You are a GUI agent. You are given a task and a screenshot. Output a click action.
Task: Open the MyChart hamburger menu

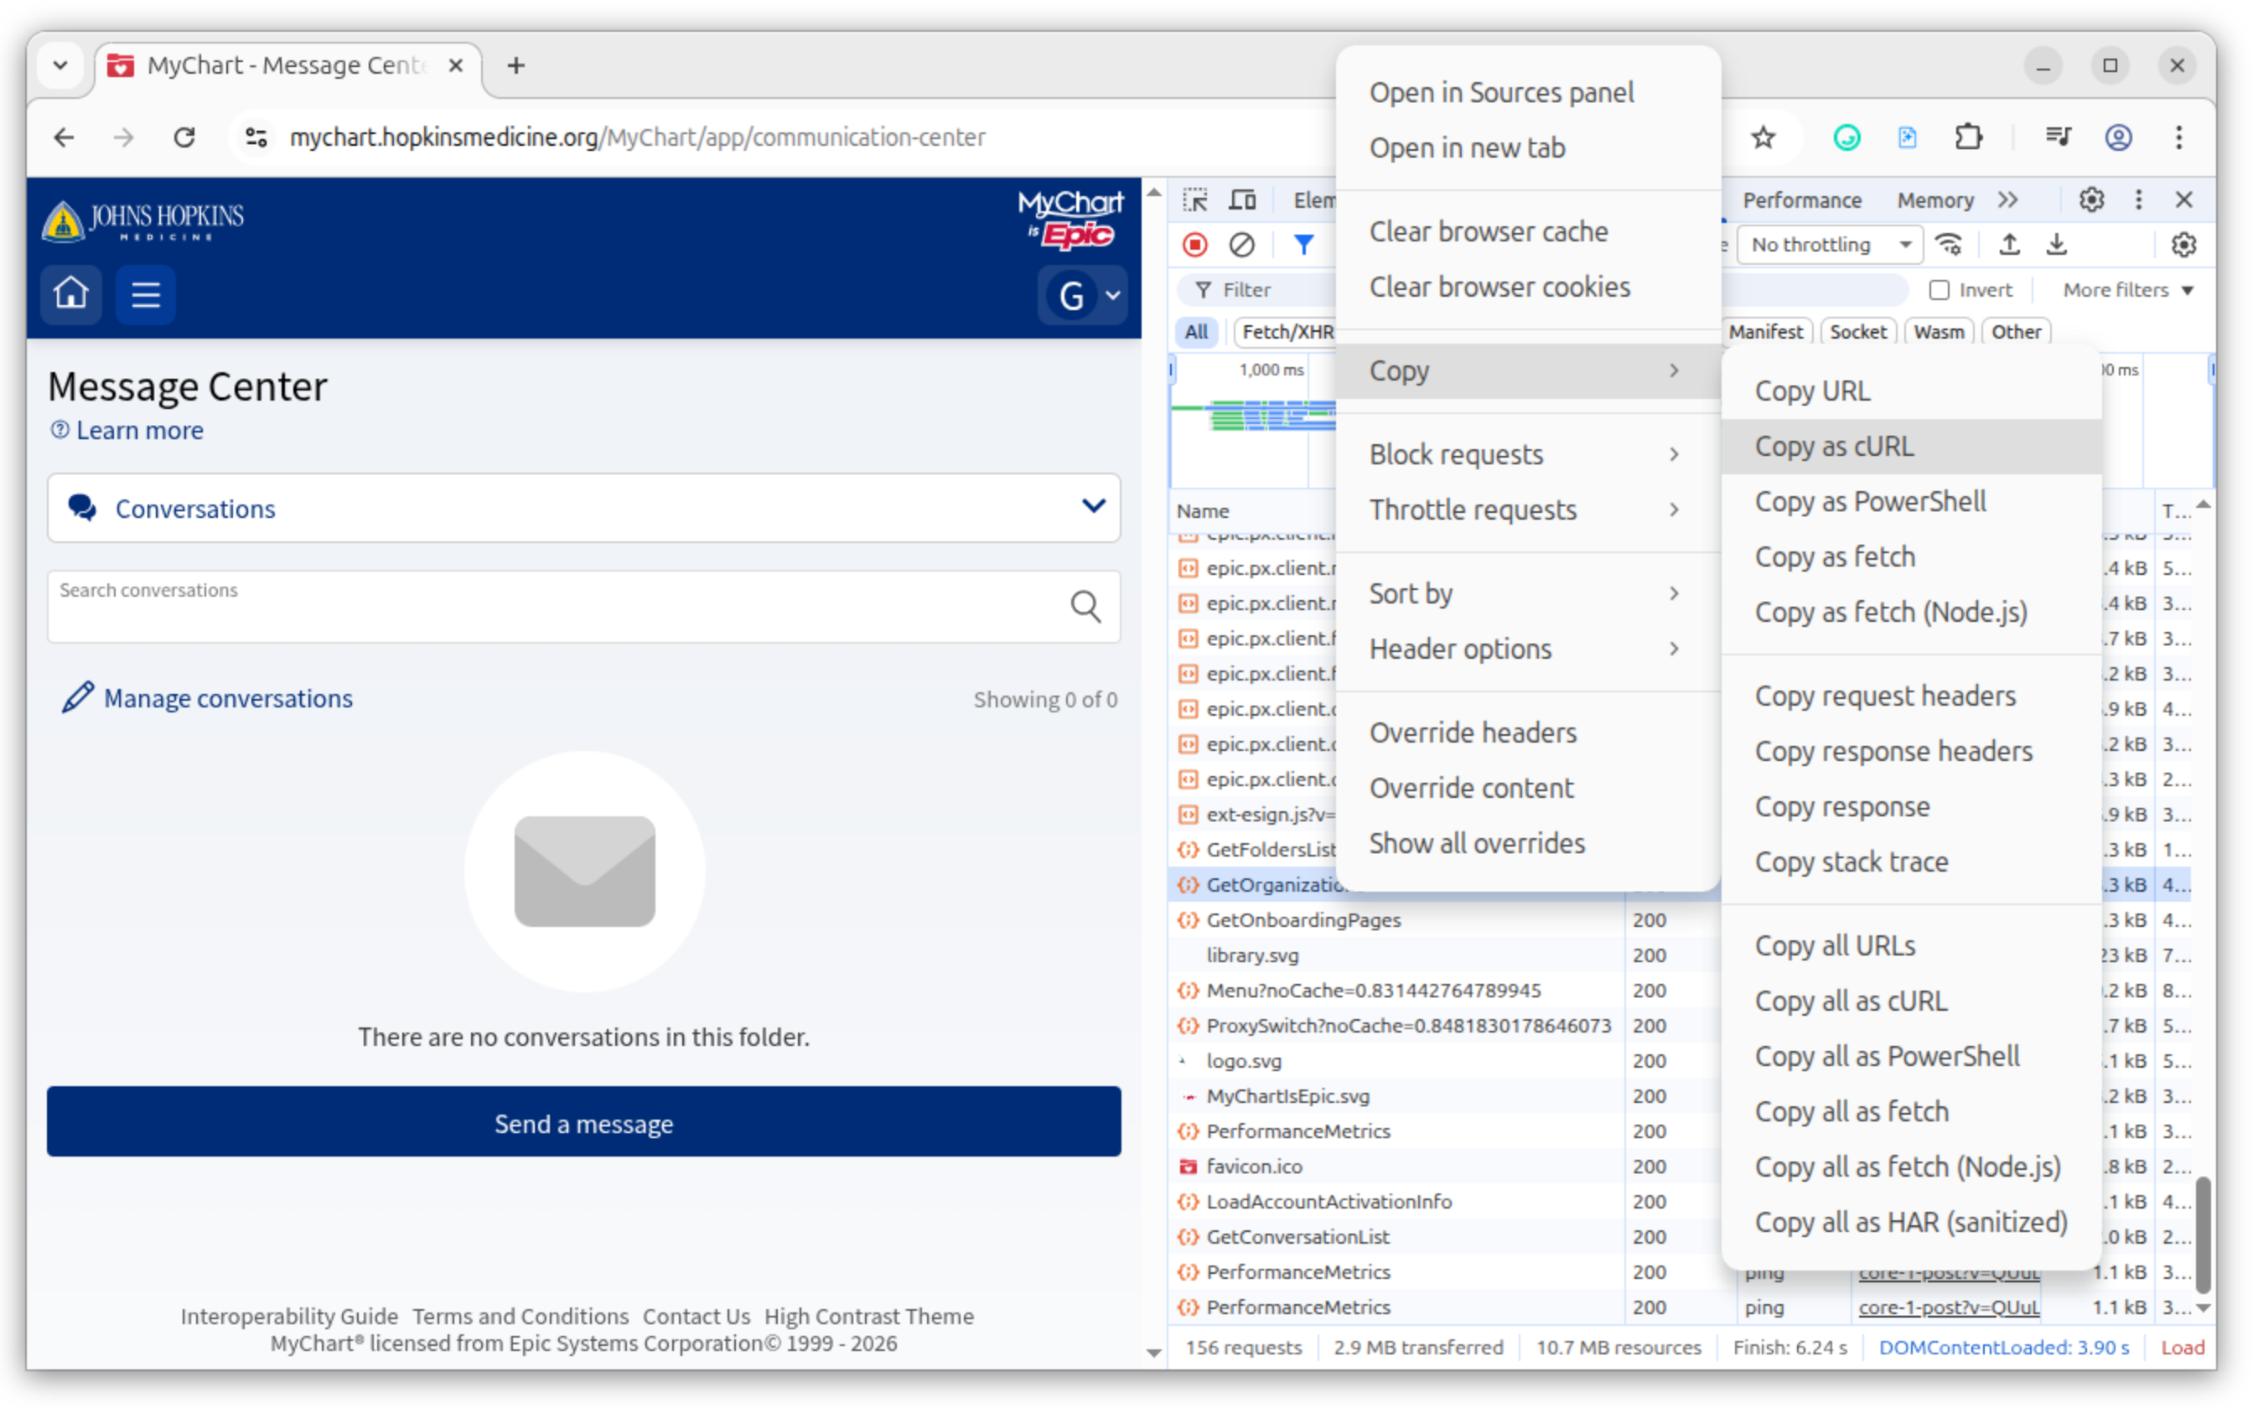click(145, 294)
